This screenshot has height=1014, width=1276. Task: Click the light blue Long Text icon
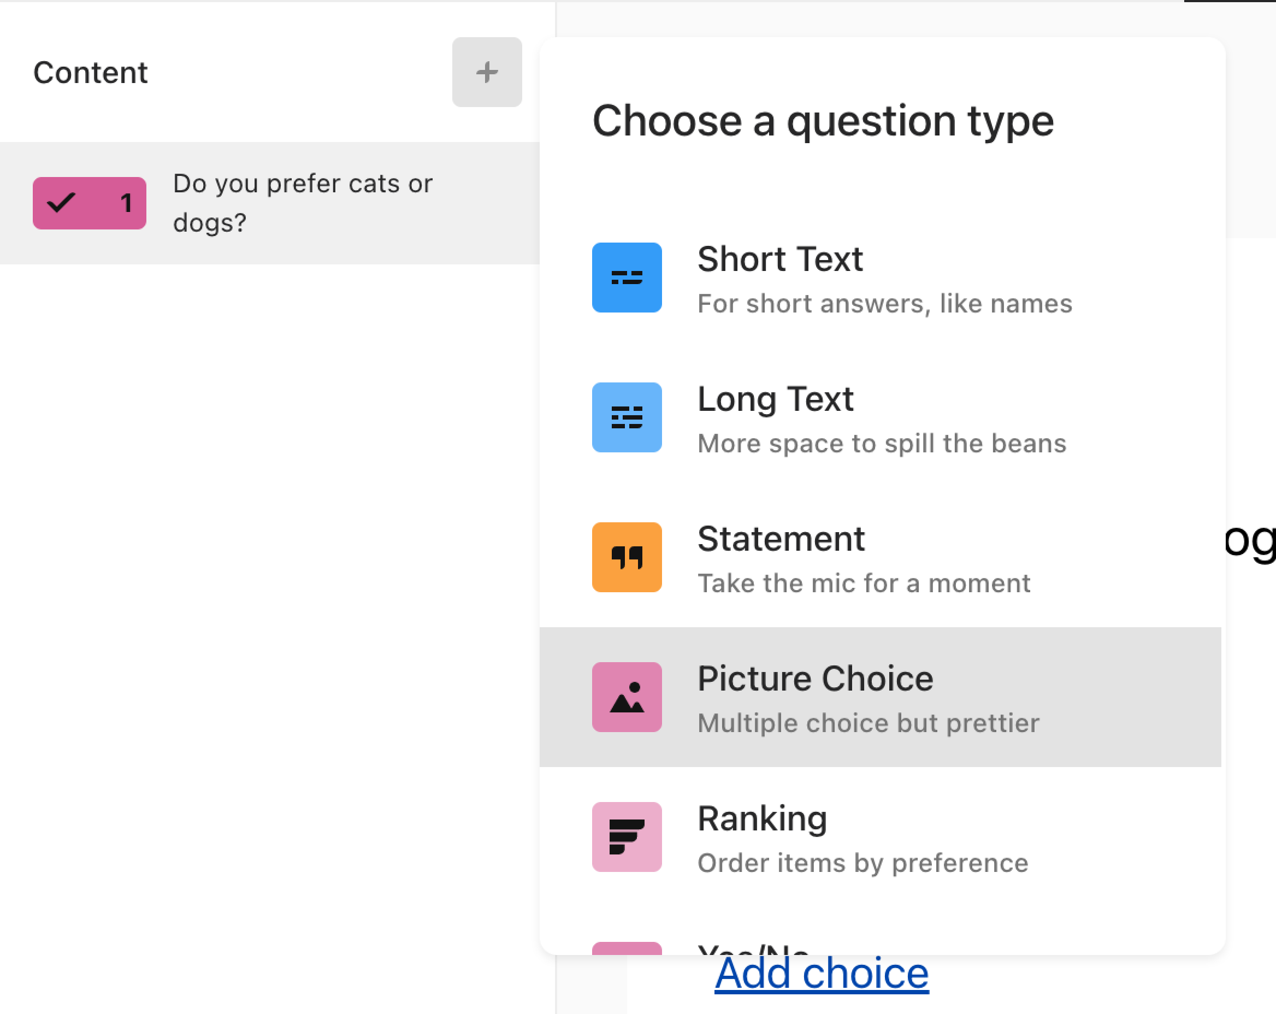click(x=627, y=417)
